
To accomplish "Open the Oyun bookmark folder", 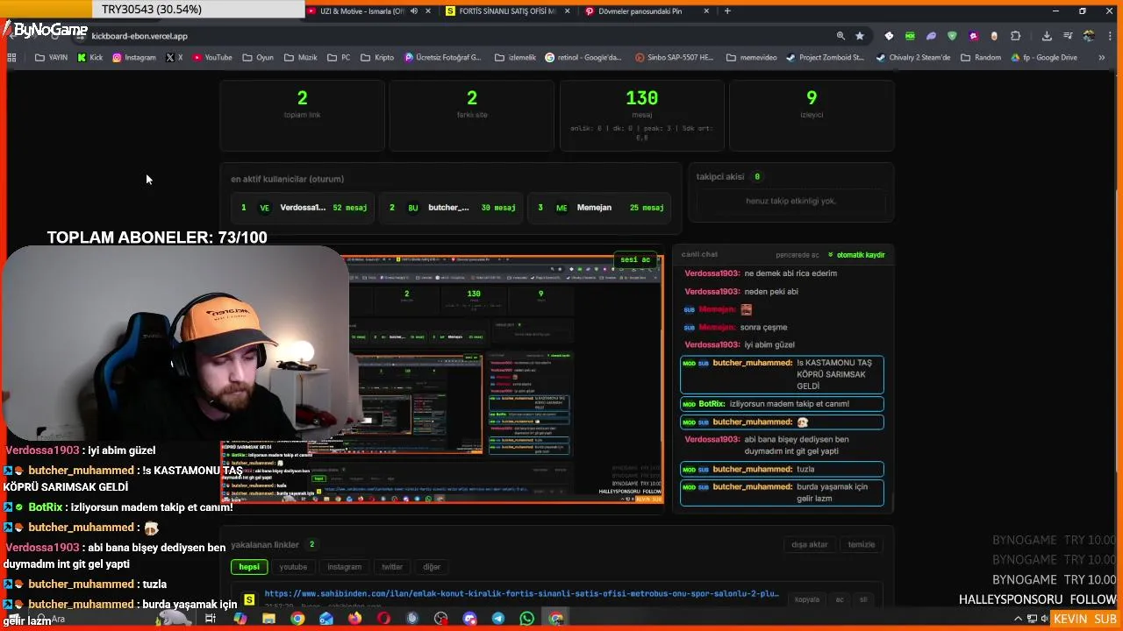I will point(257,58).
